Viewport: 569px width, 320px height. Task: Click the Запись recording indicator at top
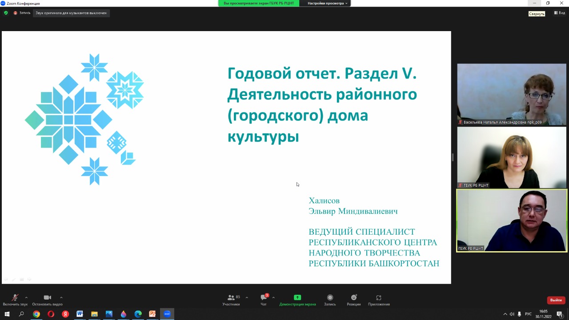[22, 13]
